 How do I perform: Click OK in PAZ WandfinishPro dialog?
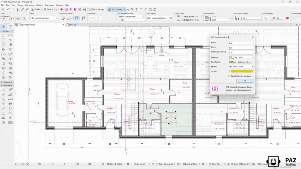click(x=245, y=81)
